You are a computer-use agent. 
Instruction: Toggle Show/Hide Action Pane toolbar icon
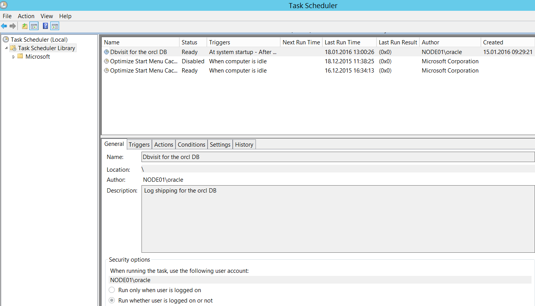pyautogui.click(x=55, y=26)
